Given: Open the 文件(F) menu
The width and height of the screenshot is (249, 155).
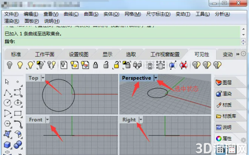Looking at the screenshot, I should [x=11, y=14].
